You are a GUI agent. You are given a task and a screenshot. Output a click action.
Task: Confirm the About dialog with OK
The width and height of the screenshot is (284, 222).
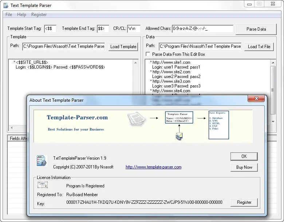point(244,156)
